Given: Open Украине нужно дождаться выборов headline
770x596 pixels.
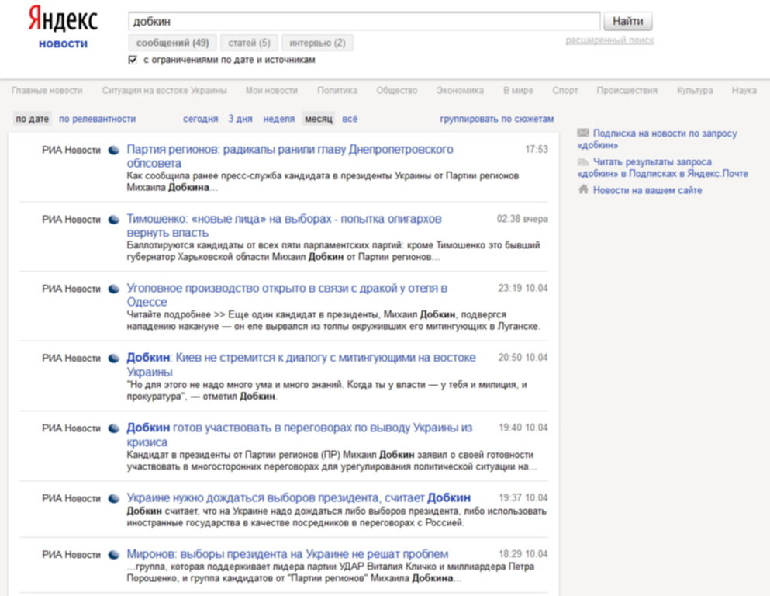Looking at the screenshot, I should click(x=299, y=497).
